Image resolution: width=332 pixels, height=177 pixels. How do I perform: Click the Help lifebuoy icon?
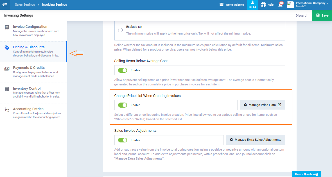[x=263, y=5]
